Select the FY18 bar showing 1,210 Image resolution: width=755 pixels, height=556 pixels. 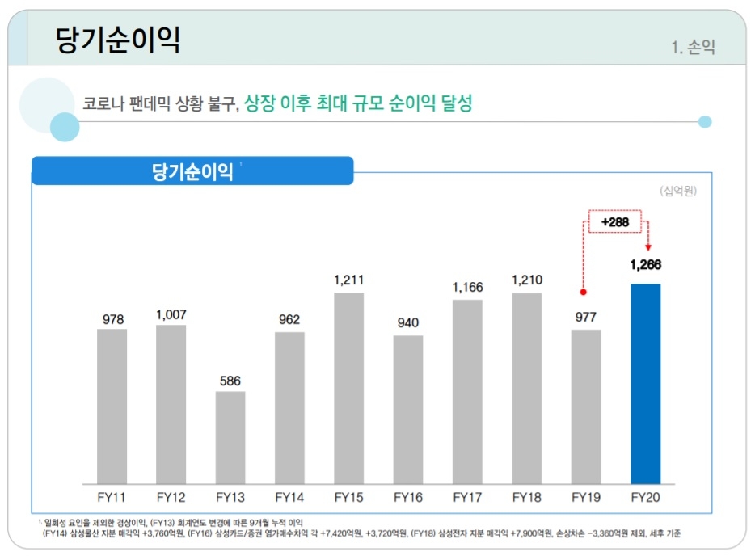click(x=527, y=386)
